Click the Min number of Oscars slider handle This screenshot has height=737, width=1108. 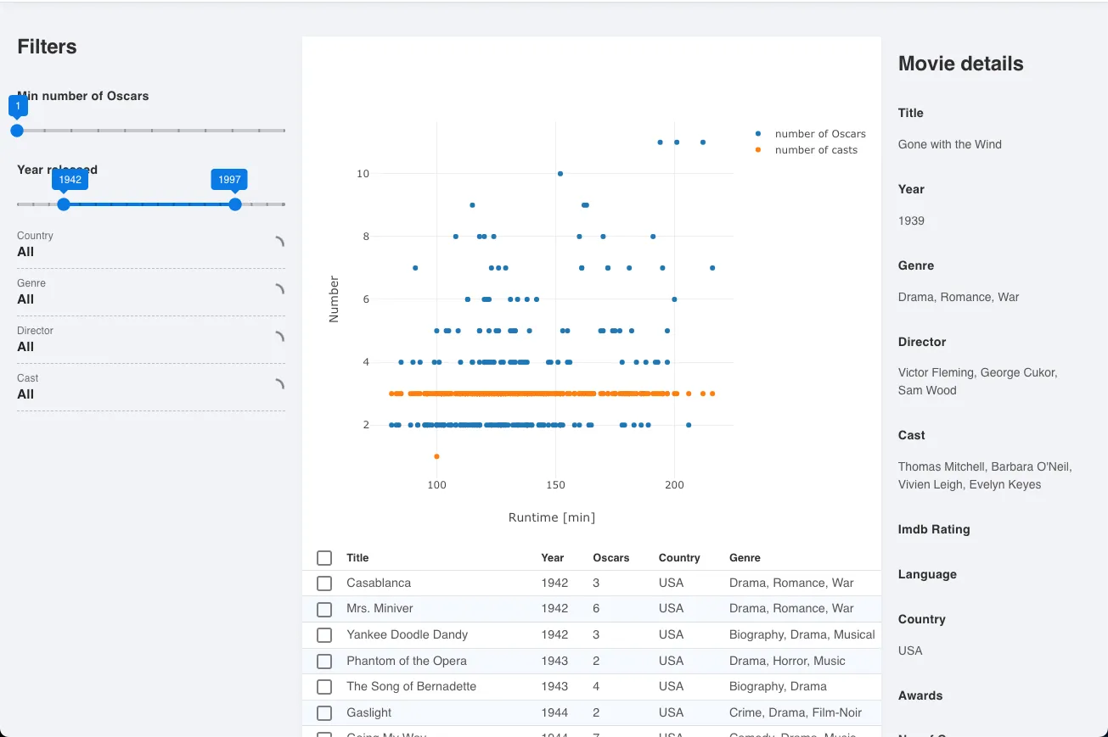coord(17,131)
